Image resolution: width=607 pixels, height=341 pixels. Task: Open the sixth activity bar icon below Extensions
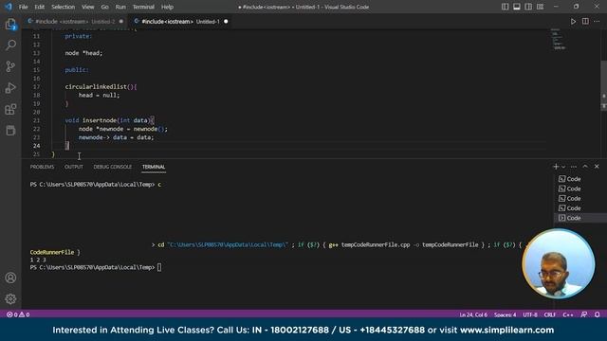pos(10,131)
